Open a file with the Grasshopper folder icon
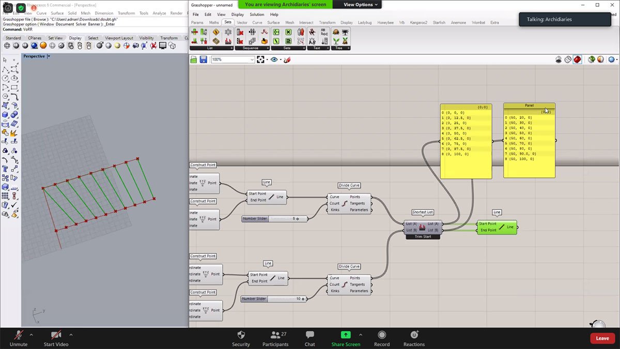 point(193,59)
